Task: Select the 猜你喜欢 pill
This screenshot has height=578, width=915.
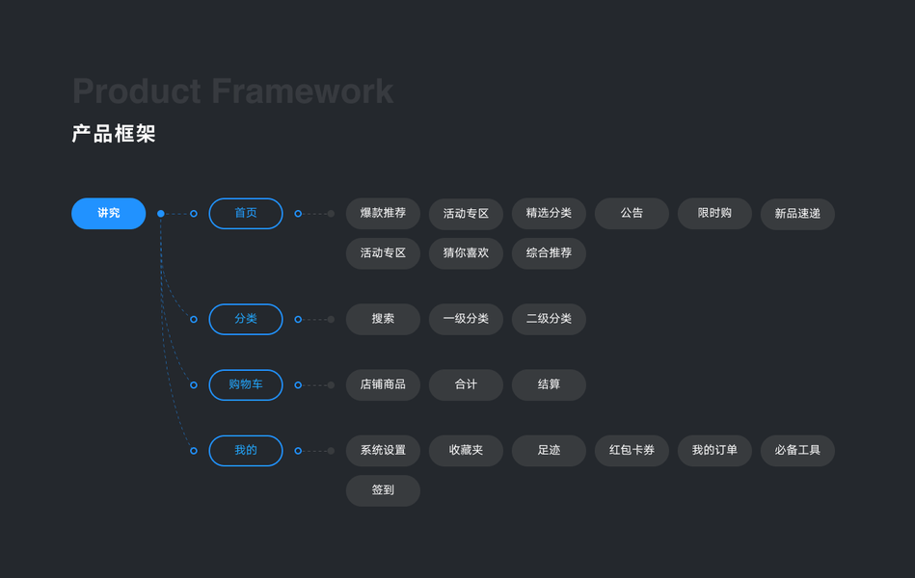Action: pos(466,253)
